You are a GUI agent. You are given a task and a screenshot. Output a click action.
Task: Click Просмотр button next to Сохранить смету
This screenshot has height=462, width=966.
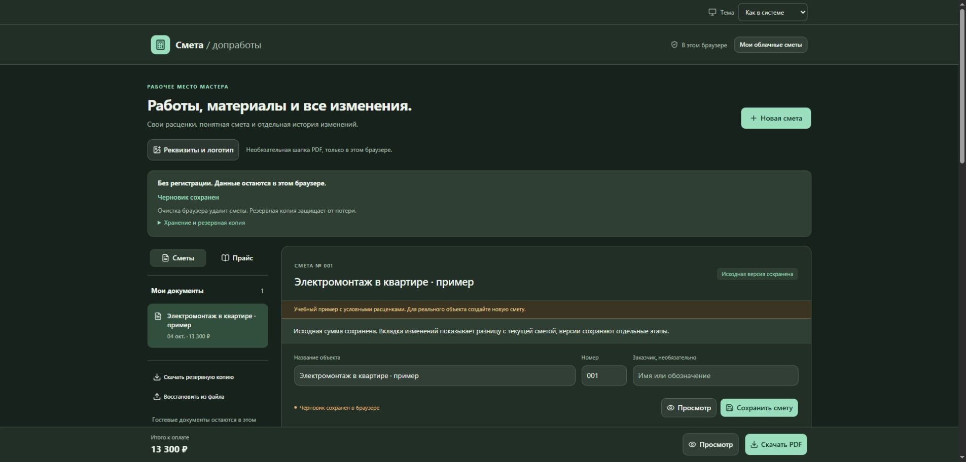click(x=688, y=408)
